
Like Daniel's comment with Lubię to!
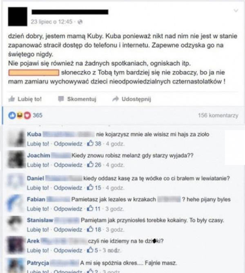tap(38, 188)
